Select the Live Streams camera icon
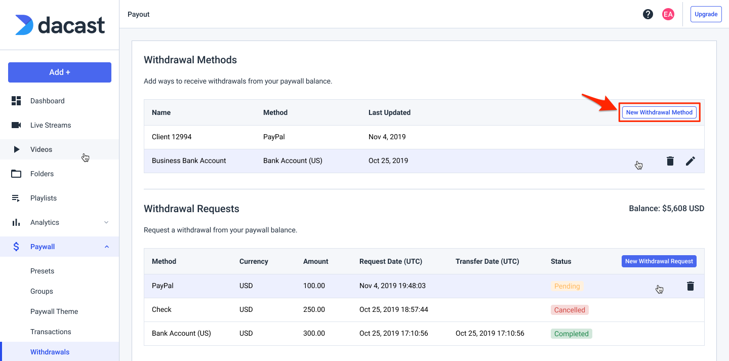The width and height of the screenshot is (729, 361). [x=17, y=125]
